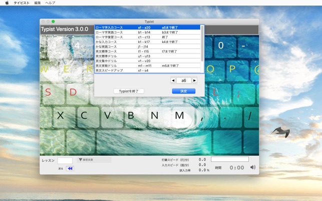Open the ヘルプ menu
The image size is (322, 201).
[x=50, y=3]
